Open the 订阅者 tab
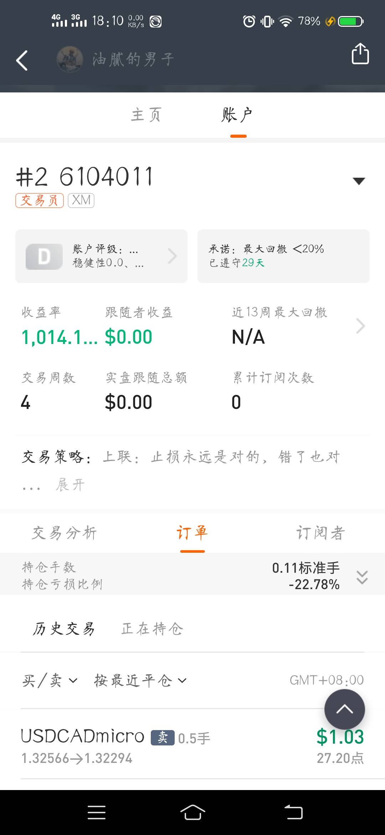The width and height of the screenshot is (385, 835). [320, 533]
